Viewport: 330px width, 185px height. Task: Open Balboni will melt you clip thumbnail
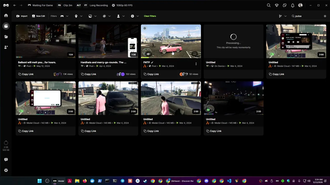(46, 41)
